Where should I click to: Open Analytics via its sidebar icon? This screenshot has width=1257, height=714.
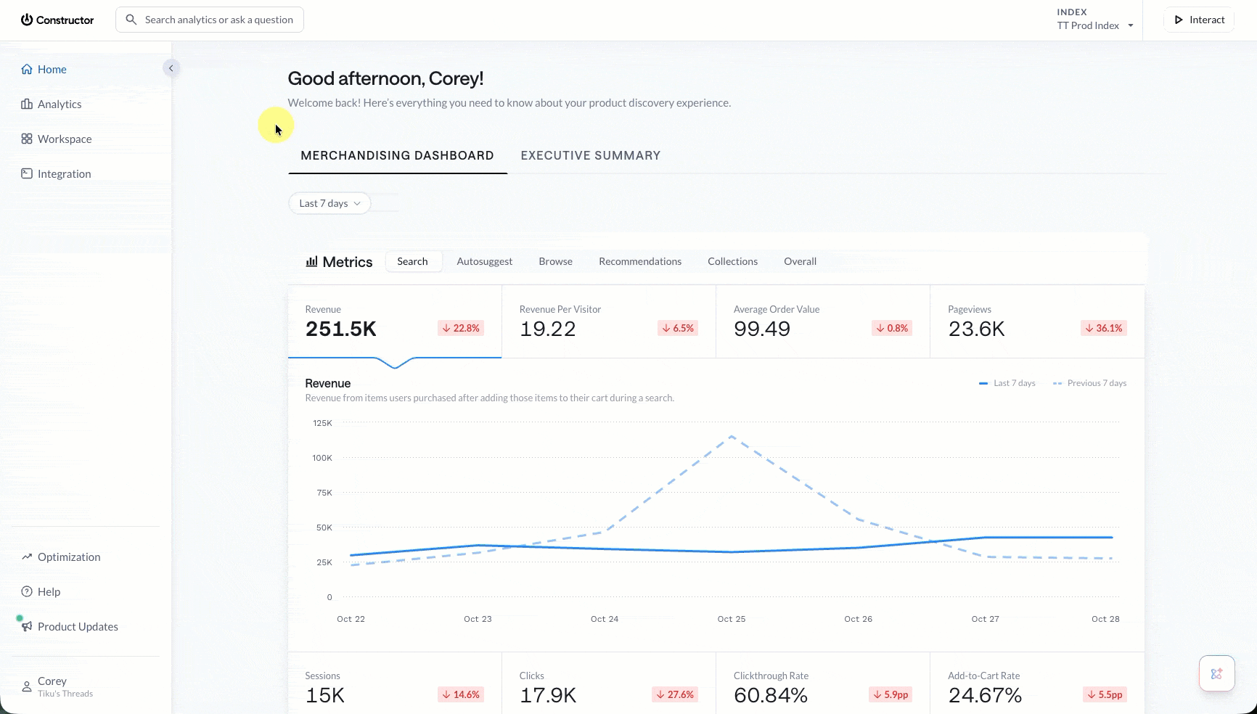[x=27, y=104]
